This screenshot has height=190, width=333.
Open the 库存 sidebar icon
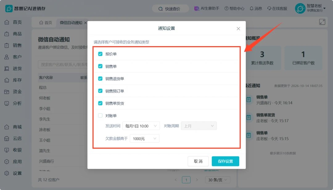tap(7, 80)
